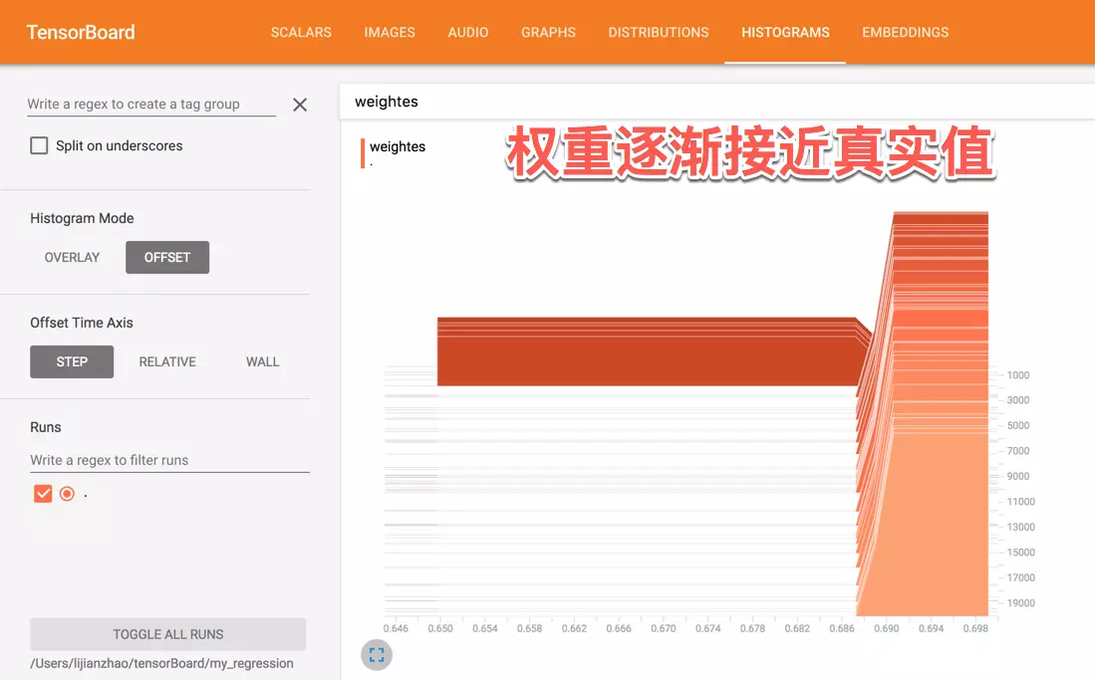
Task: Select the run's orange radio button
Action: pos(67,493)
